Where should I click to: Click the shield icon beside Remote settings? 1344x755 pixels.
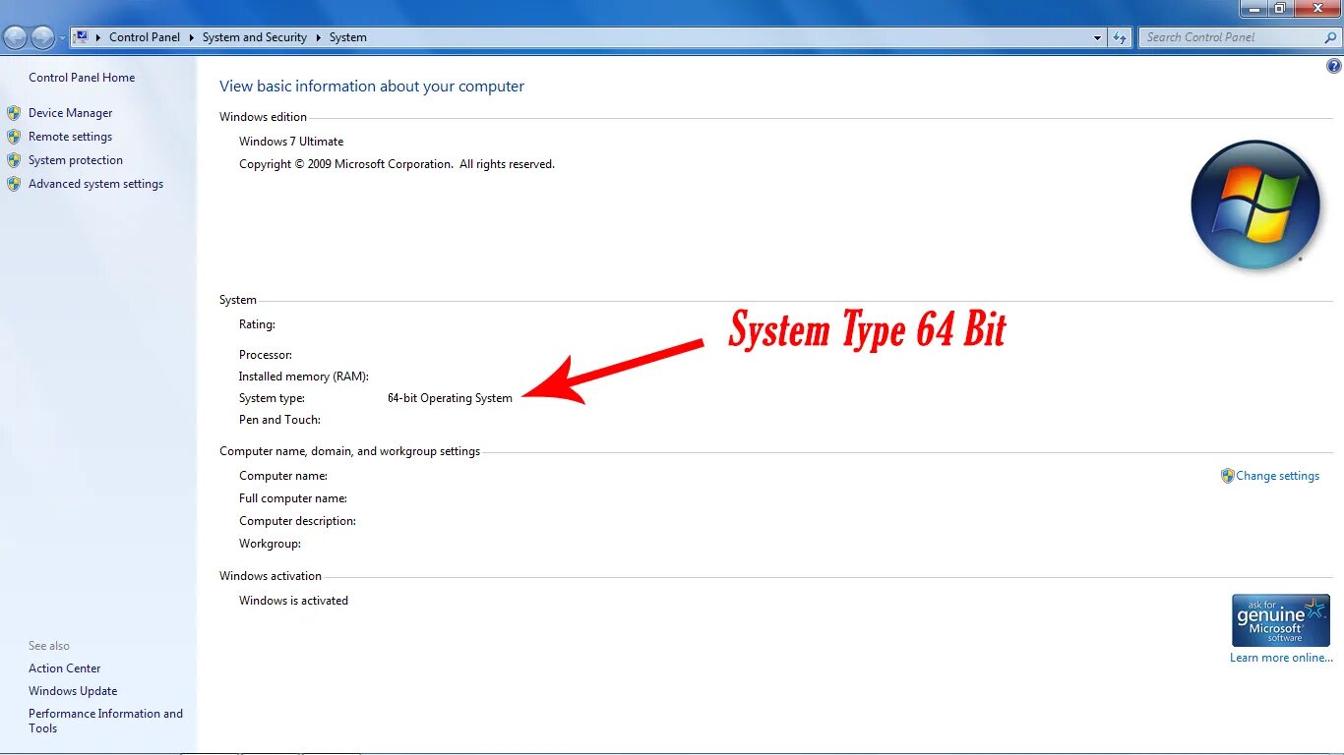[14, 137]
